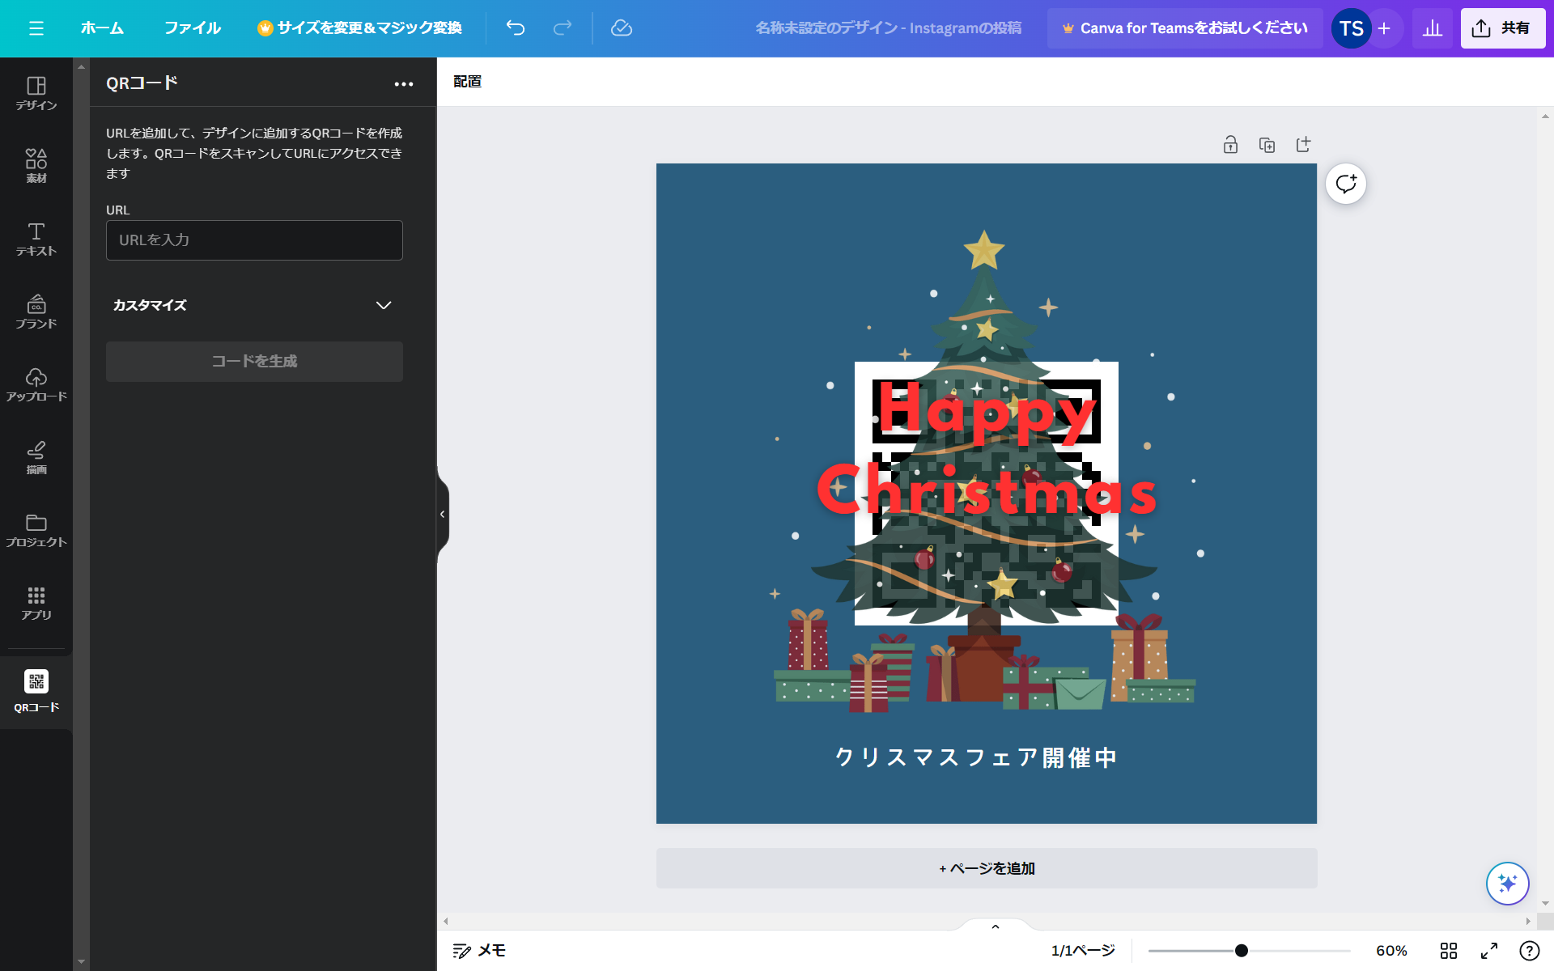1554x971 pixels.
Task: Expand the page thumbnails up-chevron
Action: 996,926
